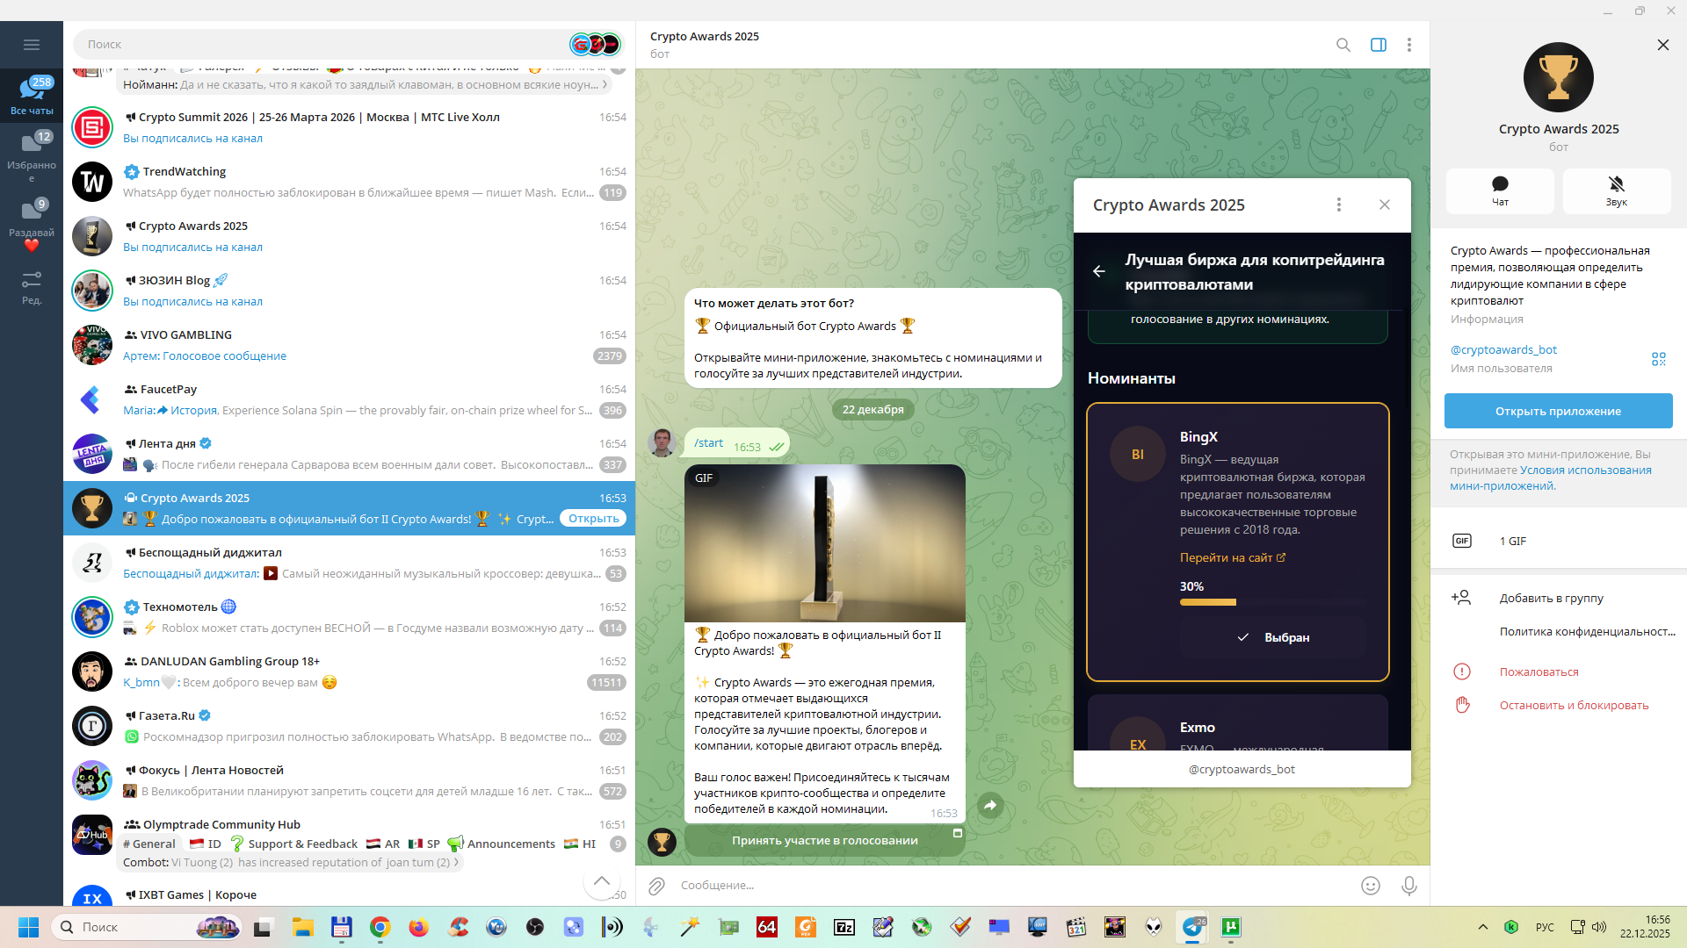Show QR code for bot username
The image size is (1687, 948).
click(x=1658, y=359)
